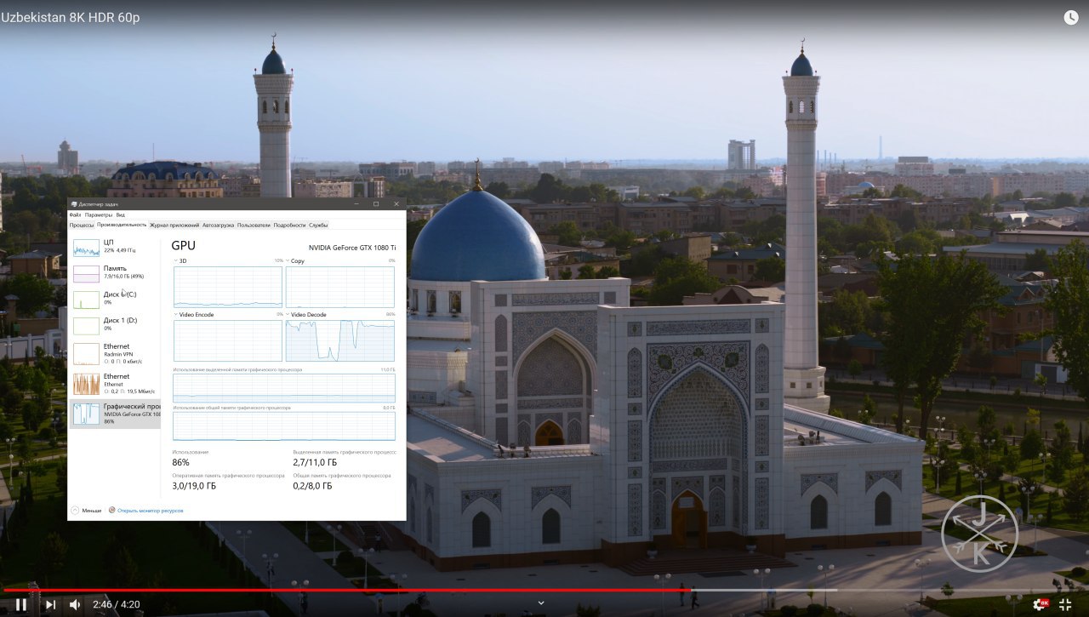Exit full screen mode
1089x617 pixels.
1065,604
